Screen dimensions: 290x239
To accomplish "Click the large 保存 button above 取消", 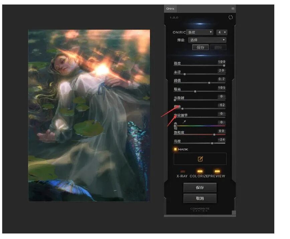I will [200, 188].
